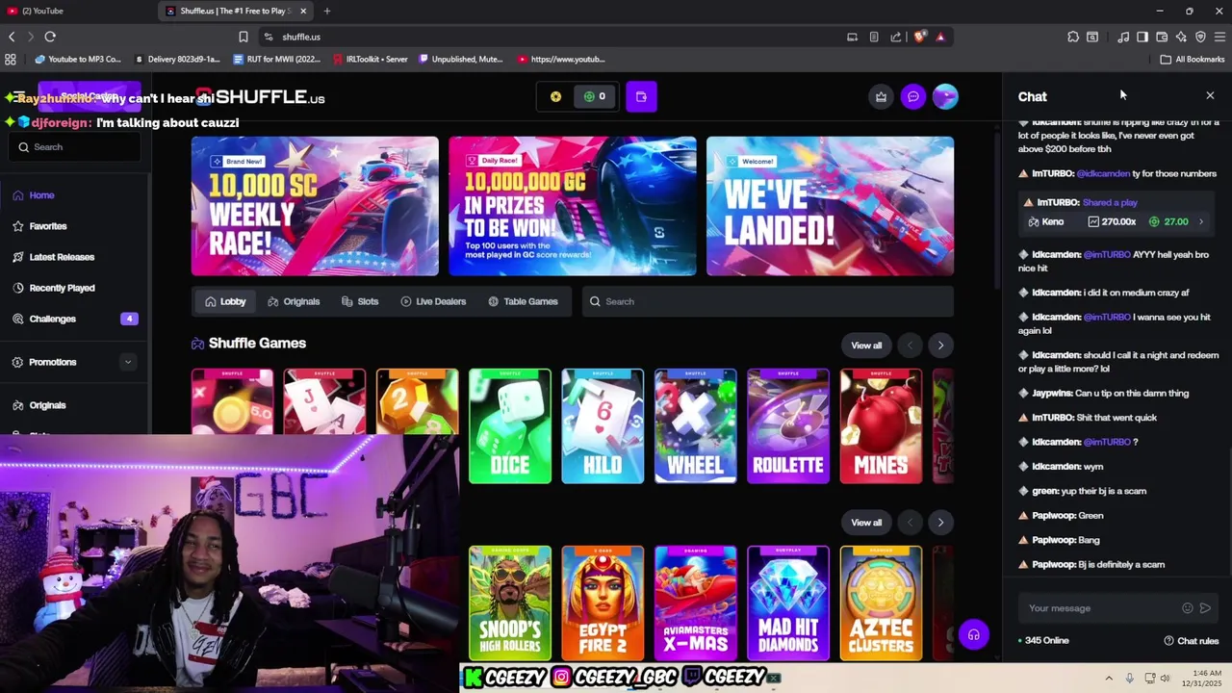Switch to the Originals tab
The height and width of the screenshot is (693, 1232).
pyautogui.click(x=294, y=301)
